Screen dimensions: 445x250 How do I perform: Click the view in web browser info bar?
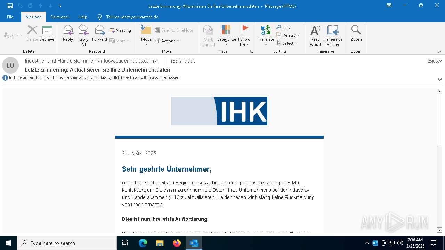(x=94, y=78)
